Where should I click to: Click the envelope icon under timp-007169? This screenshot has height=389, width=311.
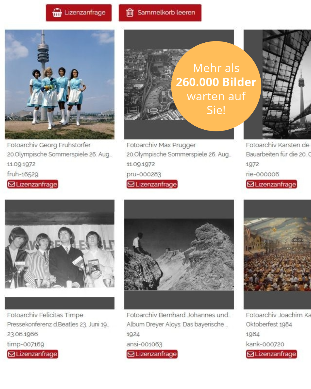[x=12, y=354]
